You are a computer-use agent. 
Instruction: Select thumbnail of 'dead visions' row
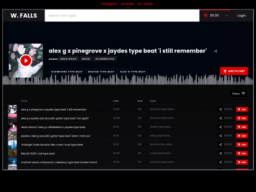pos(12,127)
